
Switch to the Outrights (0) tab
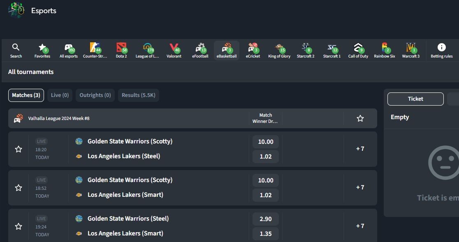pyautogui.click(x=95, y=95)
